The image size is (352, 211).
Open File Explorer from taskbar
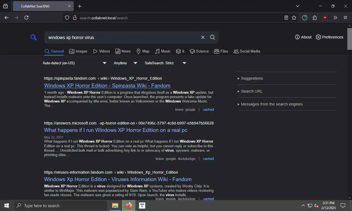[x=115, y=206]
